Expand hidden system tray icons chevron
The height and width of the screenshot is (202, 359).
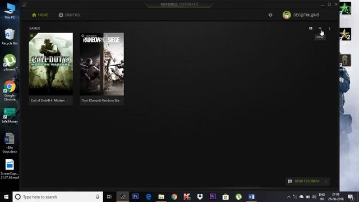(x=289, y=197)
